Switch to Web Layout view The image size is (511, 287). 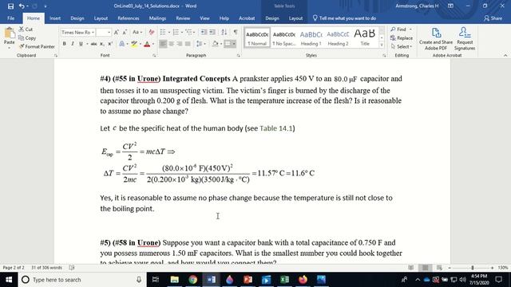click(x=439, y=268)
